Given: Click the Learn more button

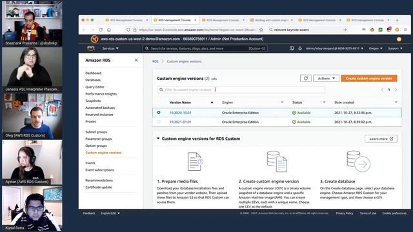Looking at the screenshot, I should (381, 139).
